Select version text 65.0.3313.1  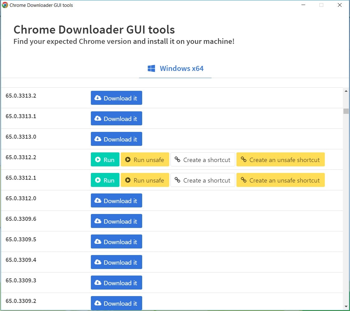[x=21, y=116]
